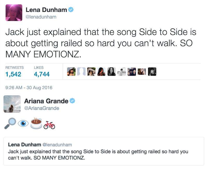Click the last dark liker avatar
The height and width of the screenshot is (169, 207).
click(152, 72)
